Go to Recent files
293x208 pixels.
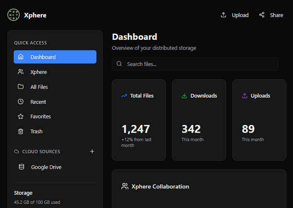click(55, 102)
